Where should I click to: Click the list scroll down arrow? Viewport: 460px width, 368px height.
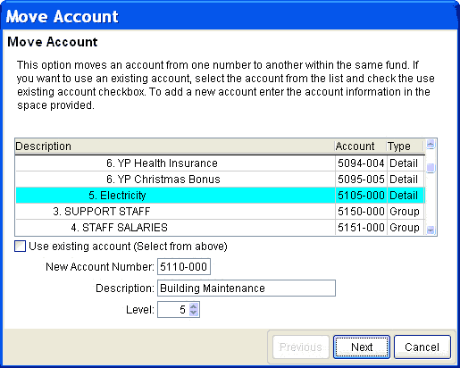pos(431,230)
